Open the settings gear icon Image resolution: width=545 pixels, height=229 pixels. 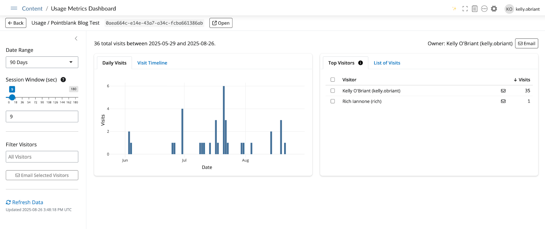(494, 9)
